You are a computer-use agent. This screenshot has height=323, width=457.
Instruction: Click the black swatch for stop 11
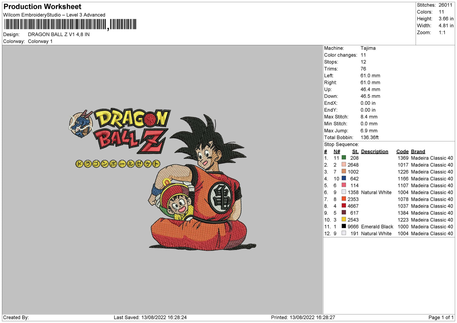pyautogui.click(x=344, y=226)
